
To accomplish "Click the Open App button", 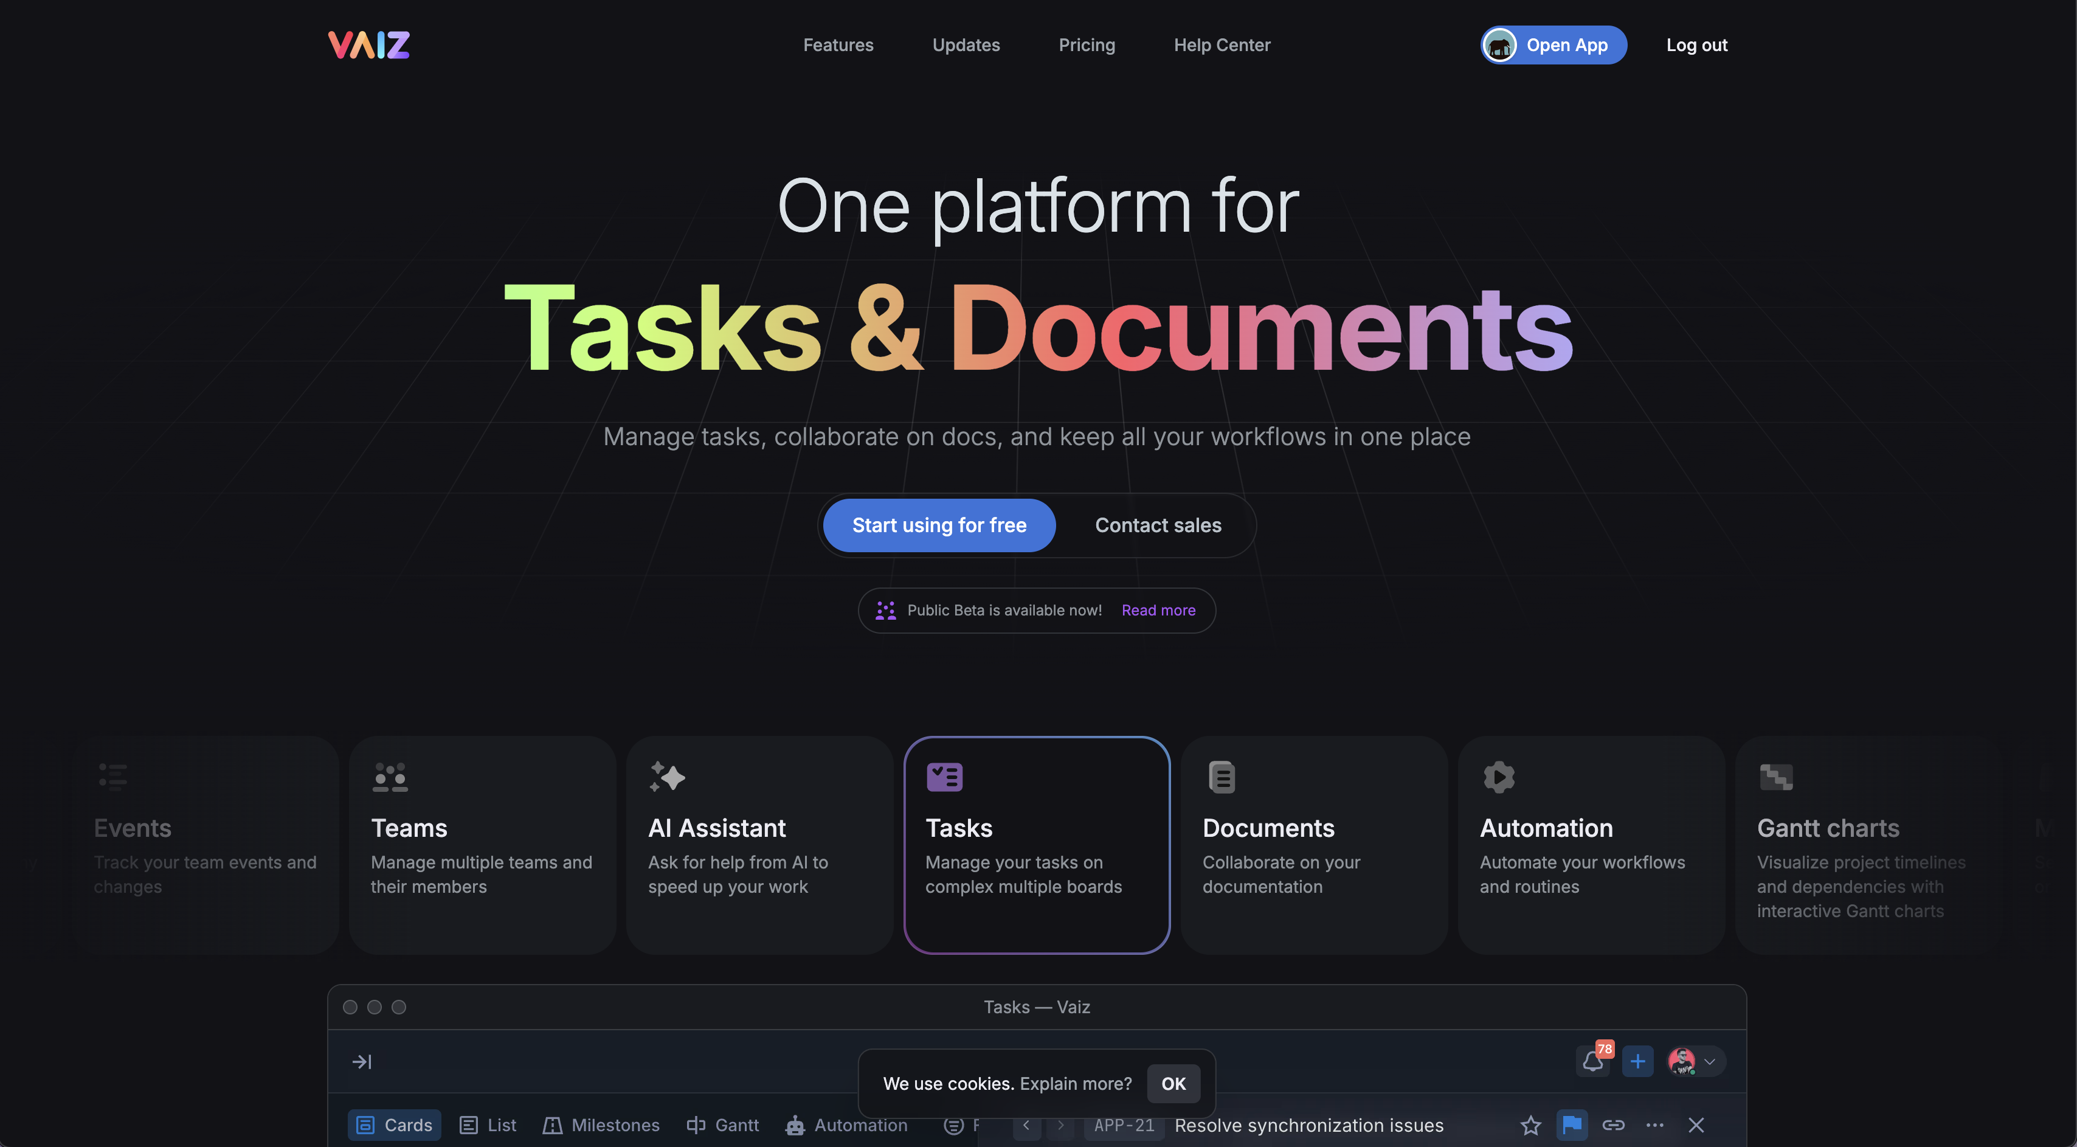I will click(1553, 45).
